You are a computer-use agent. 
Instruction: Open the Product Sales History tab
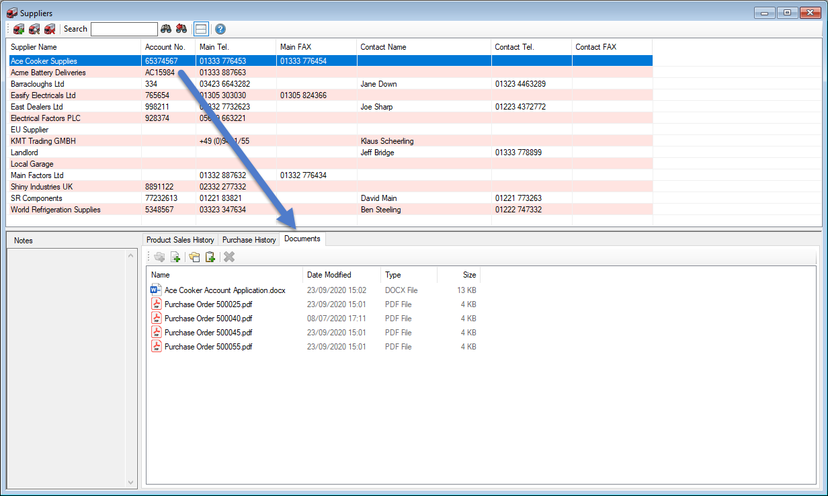point(180,240)
